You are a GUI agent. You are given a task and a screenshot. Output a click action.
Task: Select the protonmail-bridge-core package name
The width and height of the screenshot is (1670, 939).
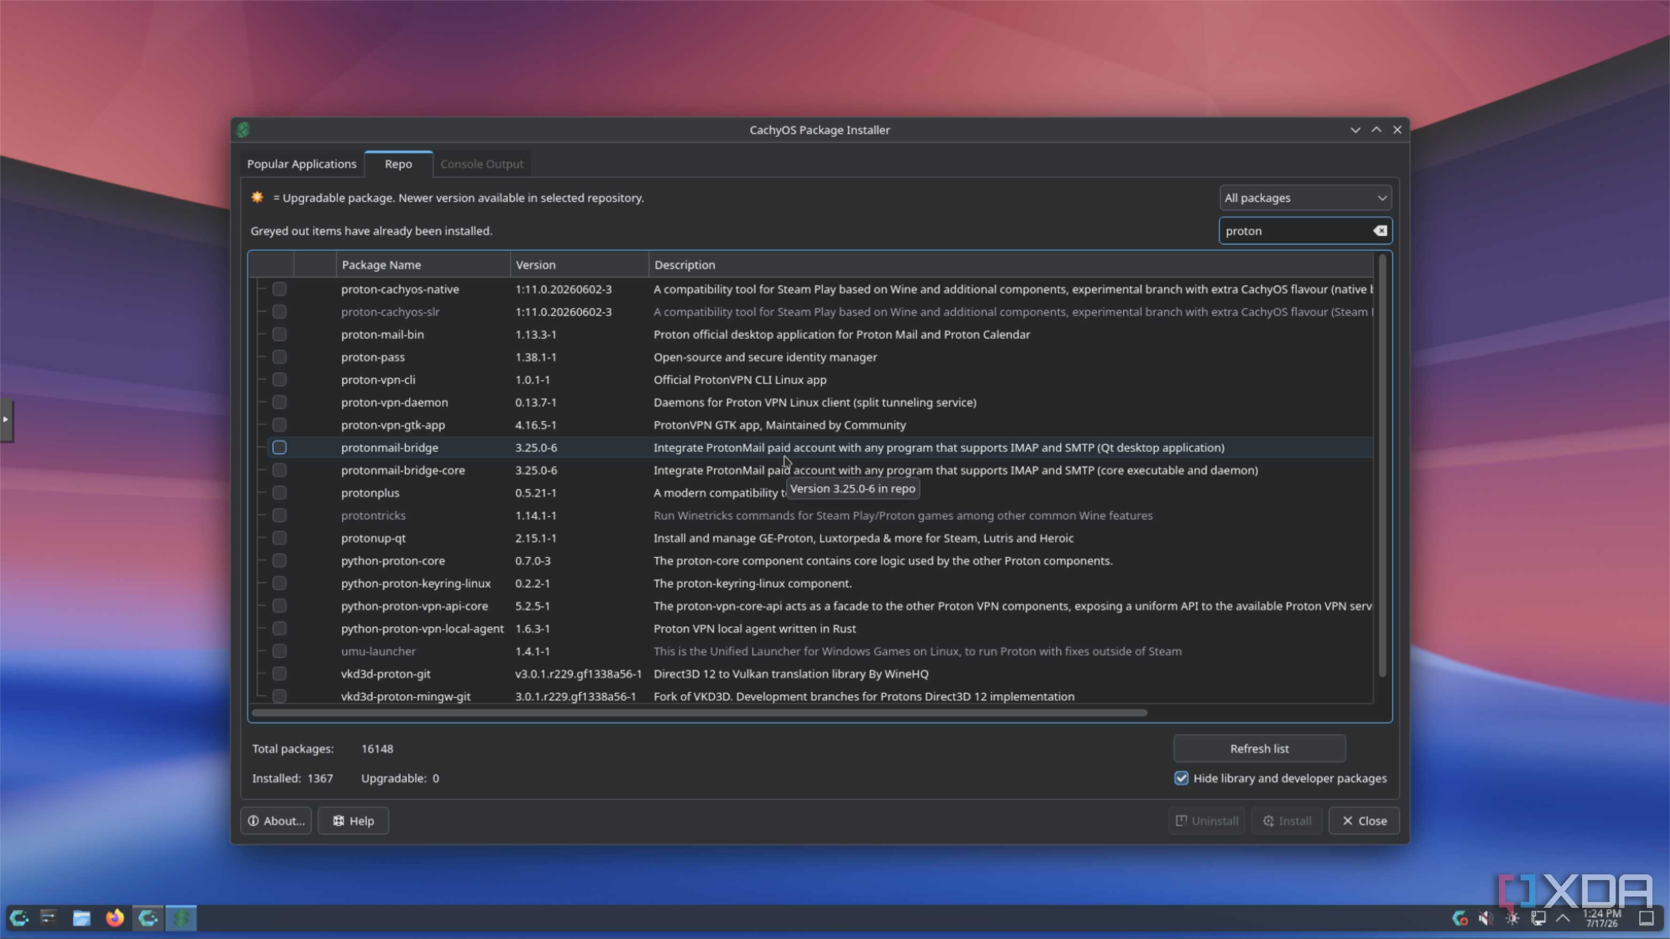pos(402,470)
